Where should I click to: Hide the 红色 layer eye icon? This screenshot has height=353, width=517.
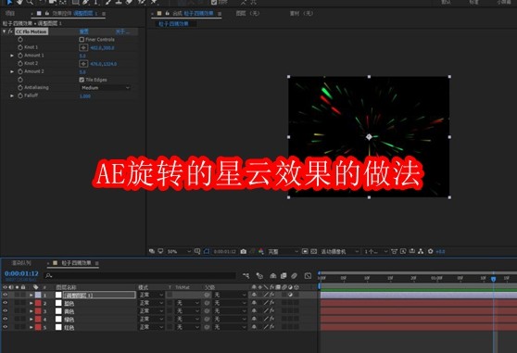pos(5,327)
